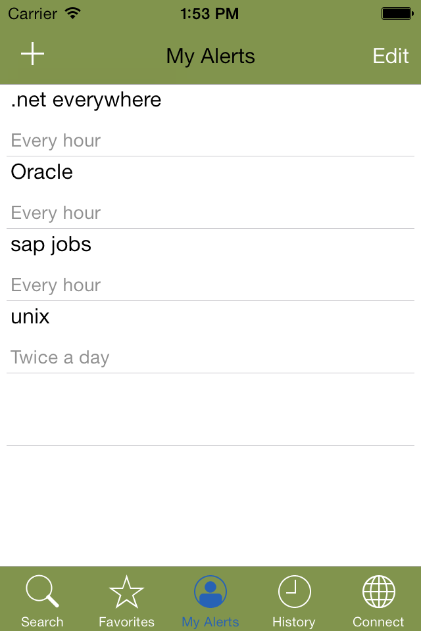421x631 pixels.
Task: Open the Search magnifier tab icon
Action: (x=42, y=591)
